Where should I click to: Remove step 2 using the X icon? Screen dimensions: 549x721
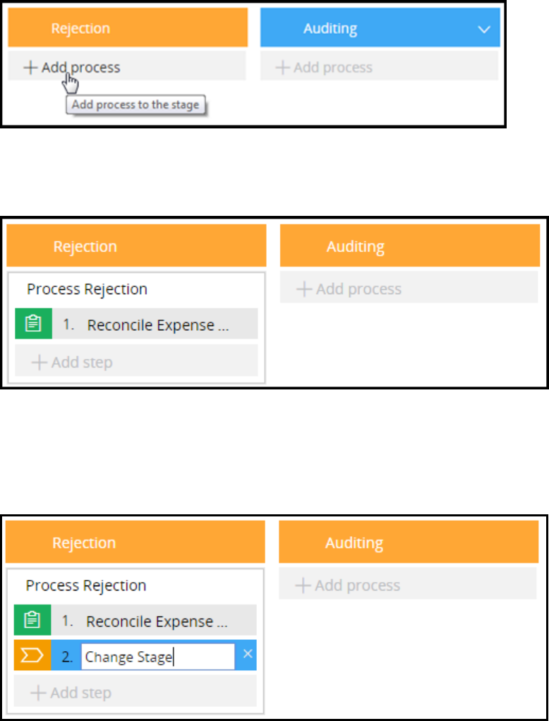click(247, 654)
